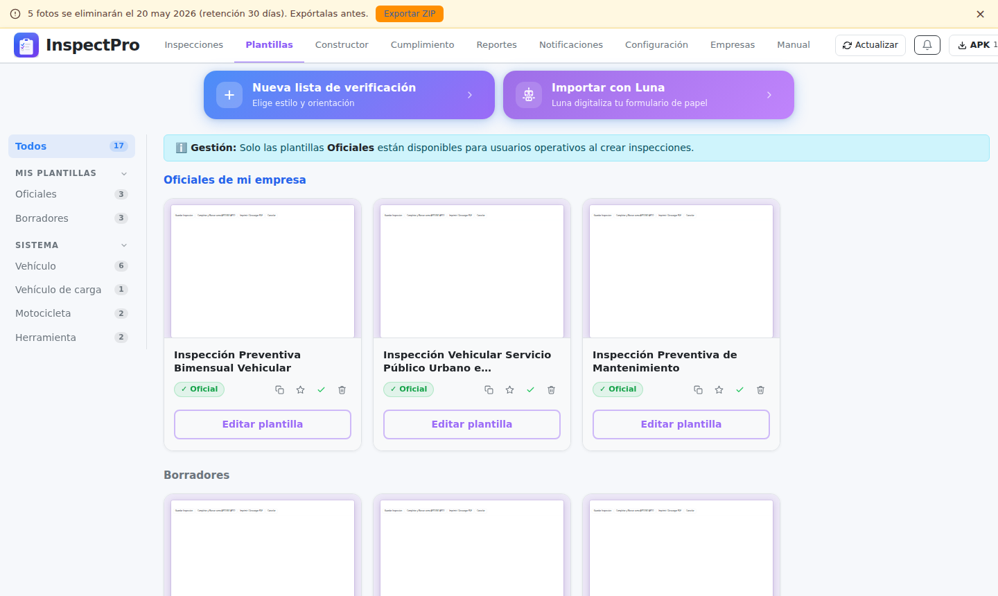Click the title "Inspección Preventiva Bimensual Vehicular"
Screen dimensions: 998x596
[237, 361]
